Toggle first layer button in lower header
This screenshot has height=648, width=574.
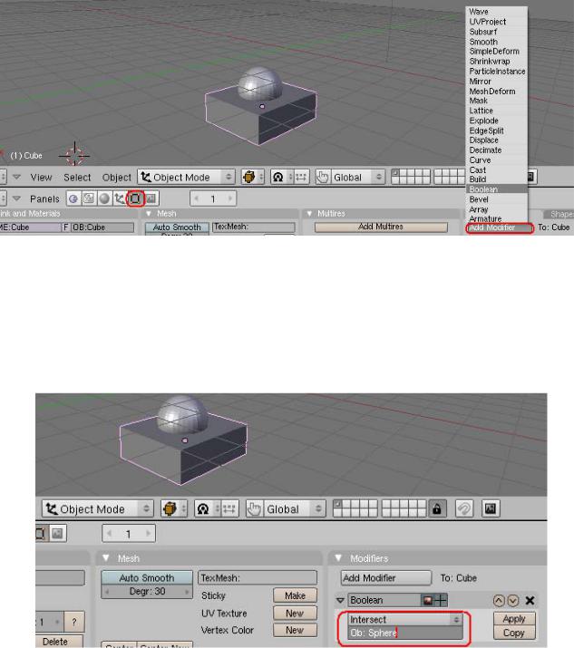(338, 504)
